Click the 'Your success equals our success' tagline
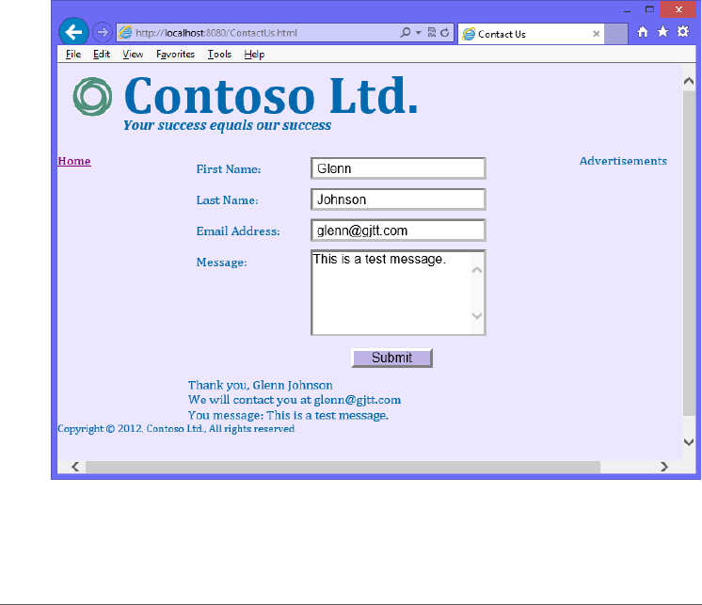Viewport: 702px width, 605px height. point(228,125)
